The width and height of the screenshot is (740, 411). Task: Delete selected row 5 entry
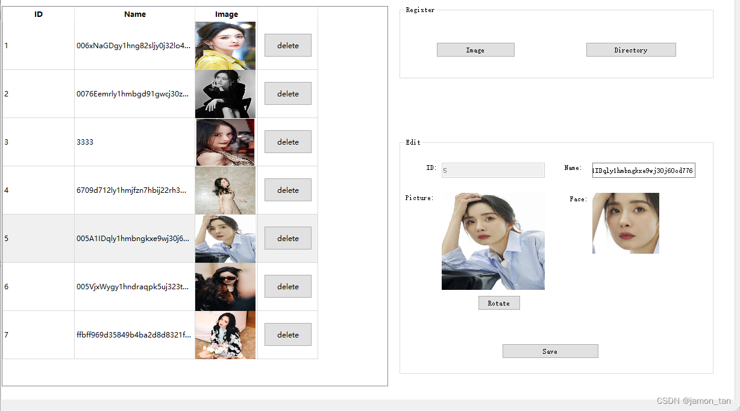point(288,238)
